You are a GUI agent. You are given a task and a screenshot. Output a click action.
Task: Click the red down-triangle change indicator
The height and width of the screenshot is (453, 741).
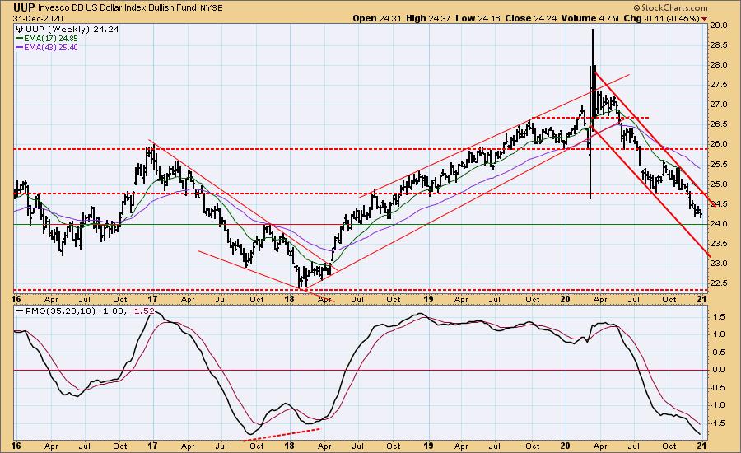[x=705, y=19]
